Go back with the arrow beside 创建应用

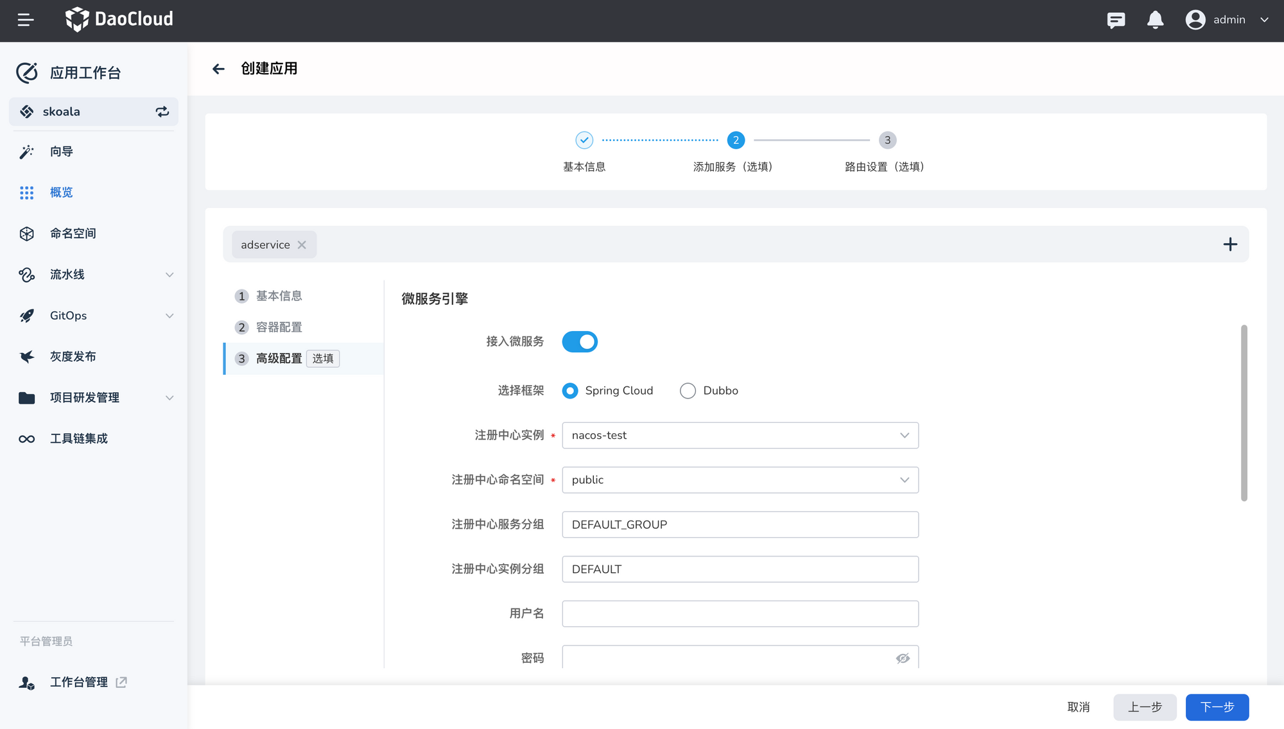tap(218, 69)
